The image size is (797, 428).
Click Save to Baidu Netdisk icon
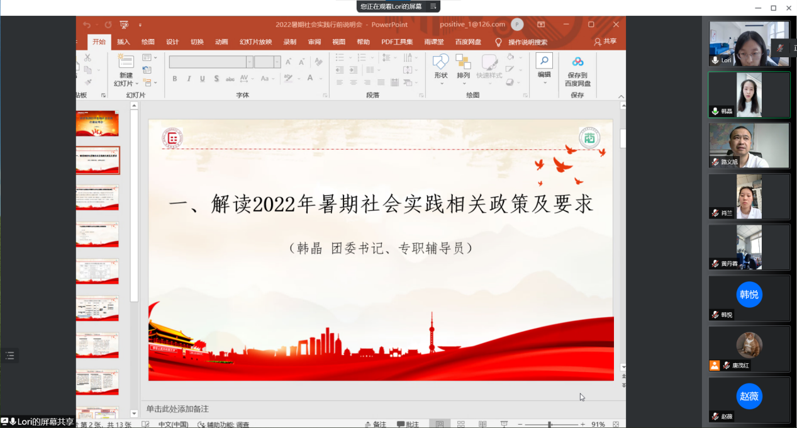pos(577,62)
